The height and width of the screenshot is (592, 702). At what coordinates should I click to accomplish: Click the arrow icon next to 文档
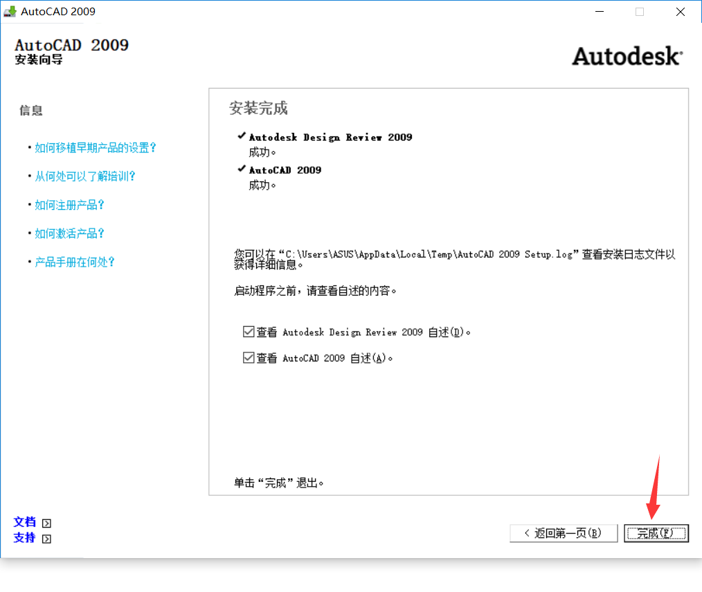point(46,523)
